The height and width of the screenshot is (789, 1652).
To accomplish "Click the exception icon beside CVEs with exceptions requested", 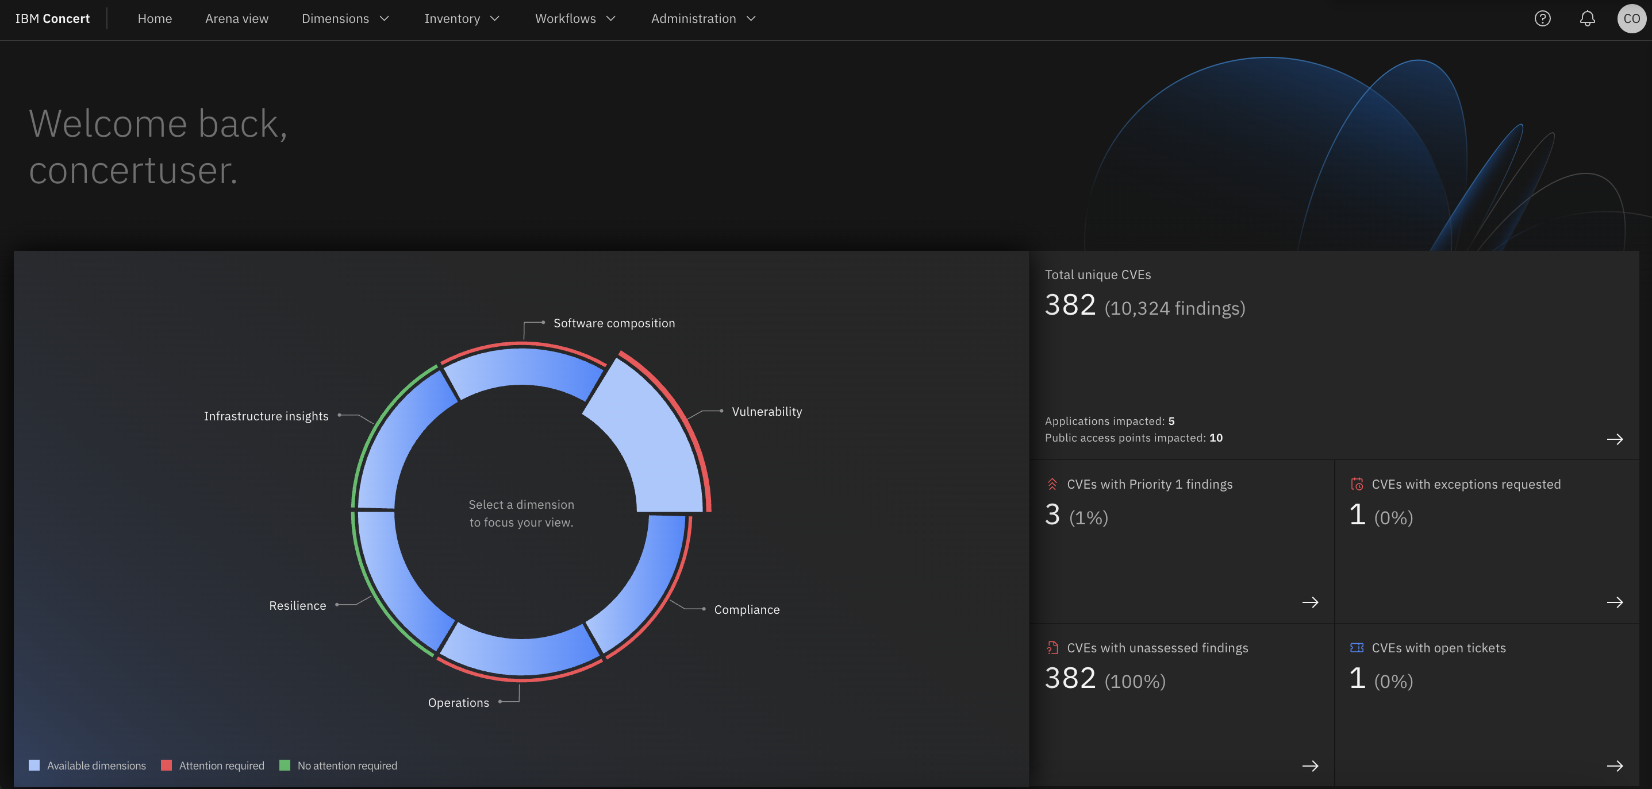I will [x=1358, y=484].
